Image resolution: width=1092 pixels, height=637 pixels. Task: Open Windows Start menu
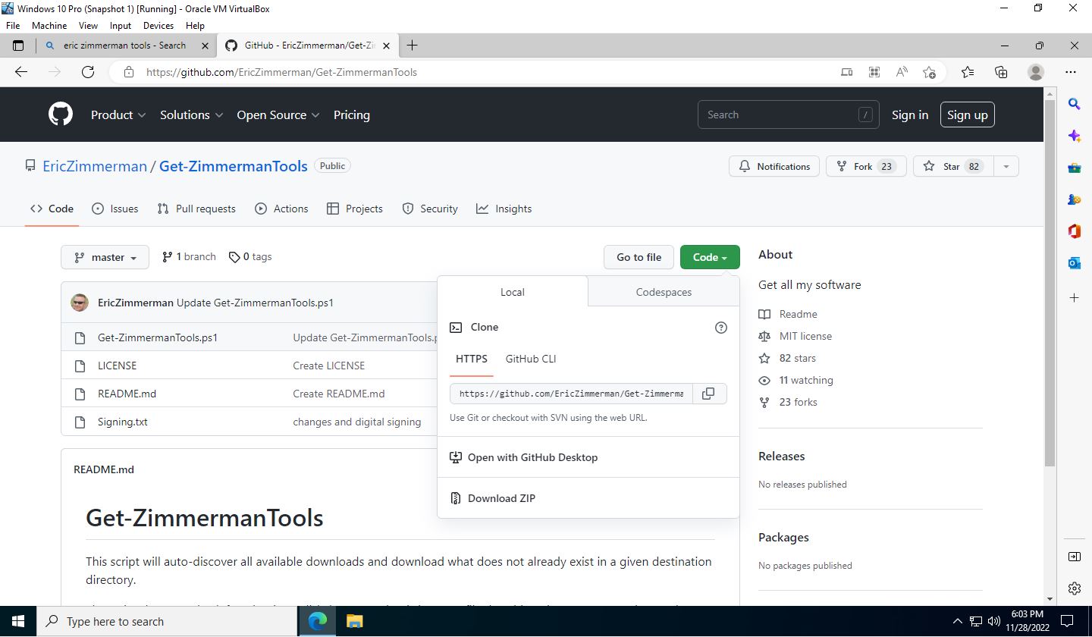17,621
